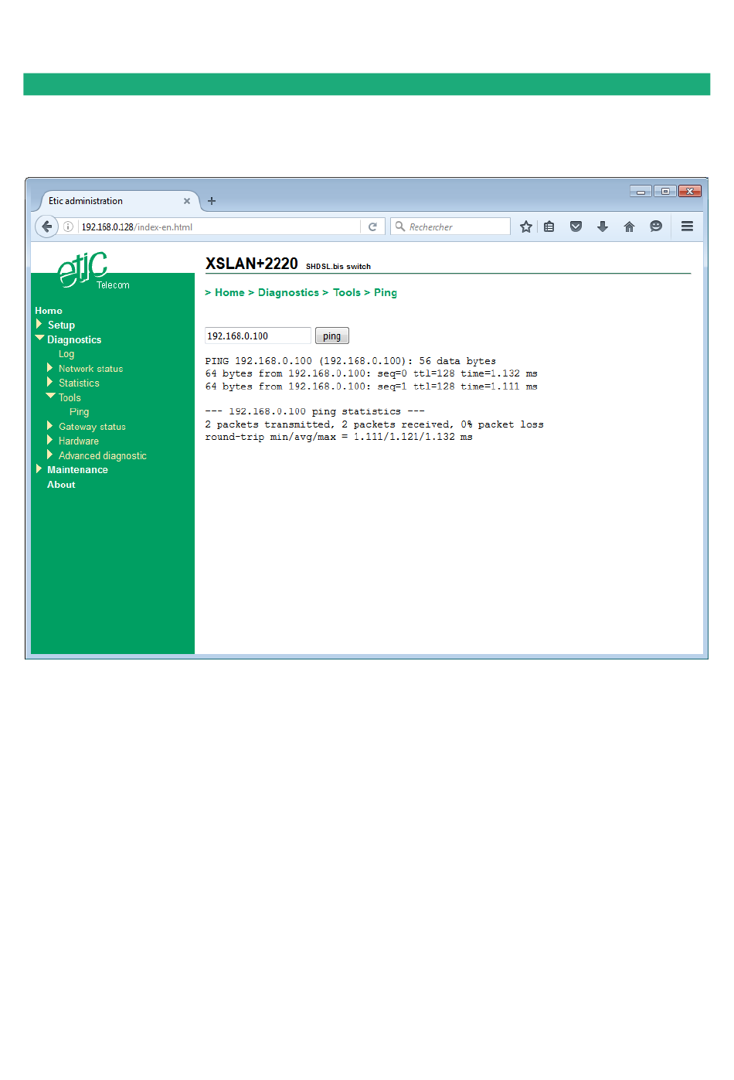Open the site information icon
Screen dimensions: 734x1080
(x=68, y=227)
